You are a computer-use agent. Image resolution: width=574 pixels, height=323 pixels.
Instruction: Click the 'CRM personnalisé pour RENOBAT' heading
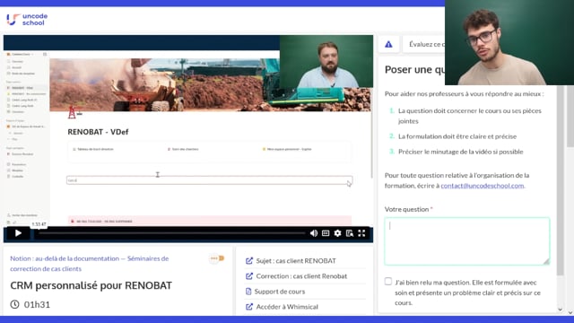[x=91, y=285]
